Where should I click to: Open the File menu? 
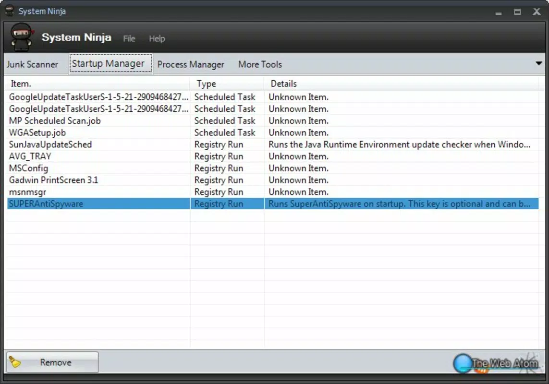coord(129,38)
